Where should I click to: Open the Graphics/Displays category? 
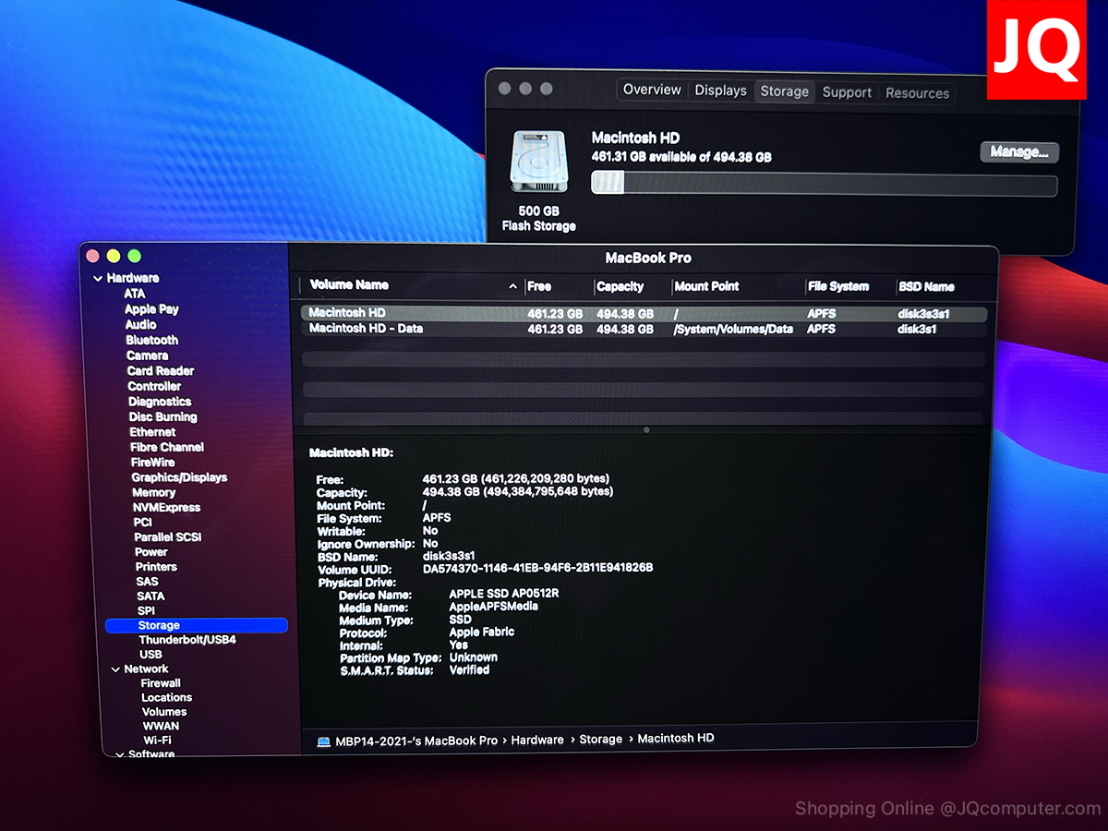click(x=179, y=477)
